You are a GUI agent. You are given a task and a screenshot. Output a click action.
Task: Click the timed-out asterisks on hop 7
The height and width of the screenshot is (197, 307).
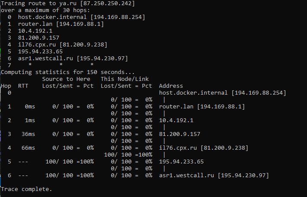pyautogui.click(x=61, y=65)
